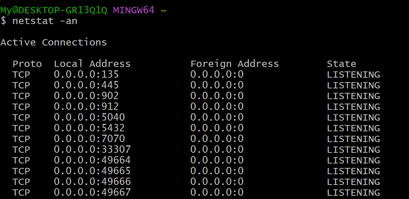The image size is (409, 199).
Task: Click the State column header
Action: tap(342, 64)
